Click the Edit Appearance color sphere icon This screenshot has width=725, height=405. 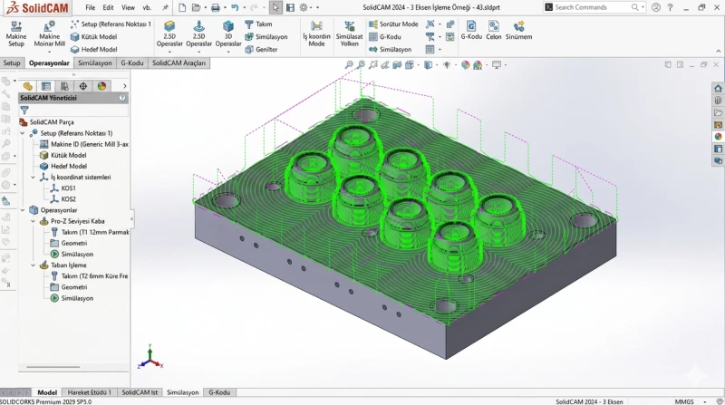(x=466, y=64)
